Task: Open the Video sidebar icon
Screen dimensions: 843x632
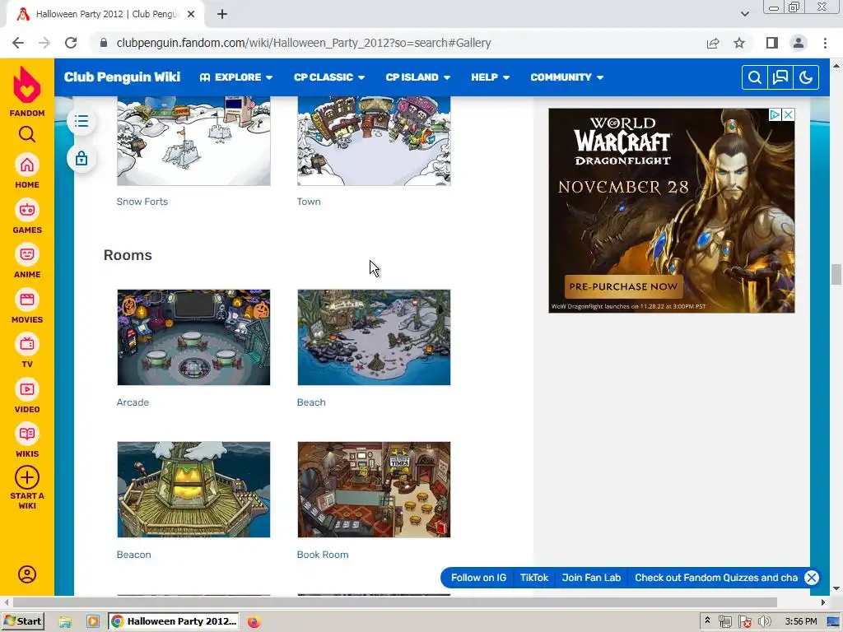Action: click(27, 389)
